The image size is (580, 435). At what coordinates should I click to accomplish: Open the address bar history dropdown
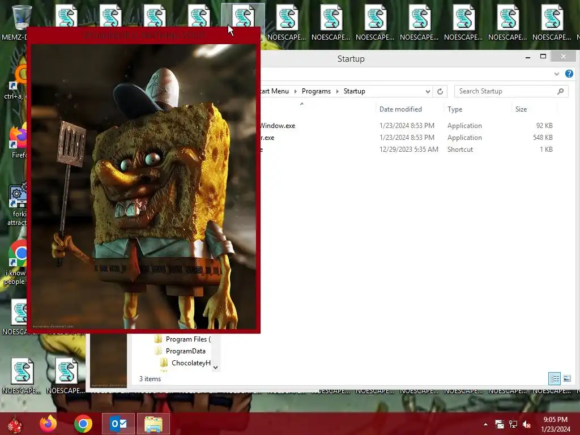click(428, 91)
